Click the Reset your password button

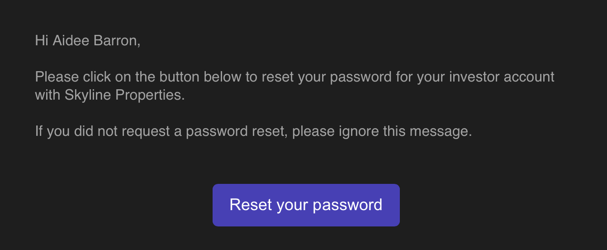pos(306,205)
